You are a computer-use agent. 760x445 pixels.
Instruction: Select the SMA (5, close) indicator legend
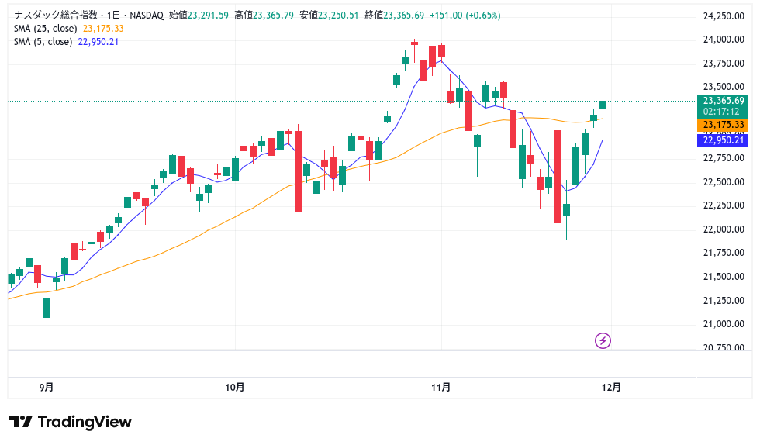click(x=43, y=42)
